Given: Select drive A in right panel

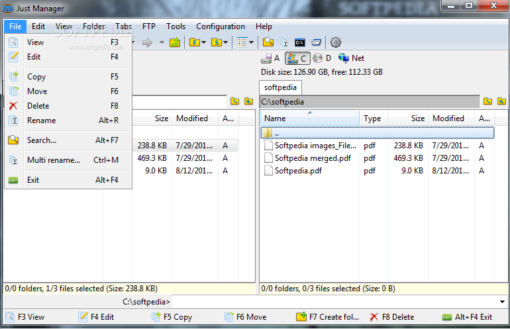Looking at the screenshot, I should [270, 58].
